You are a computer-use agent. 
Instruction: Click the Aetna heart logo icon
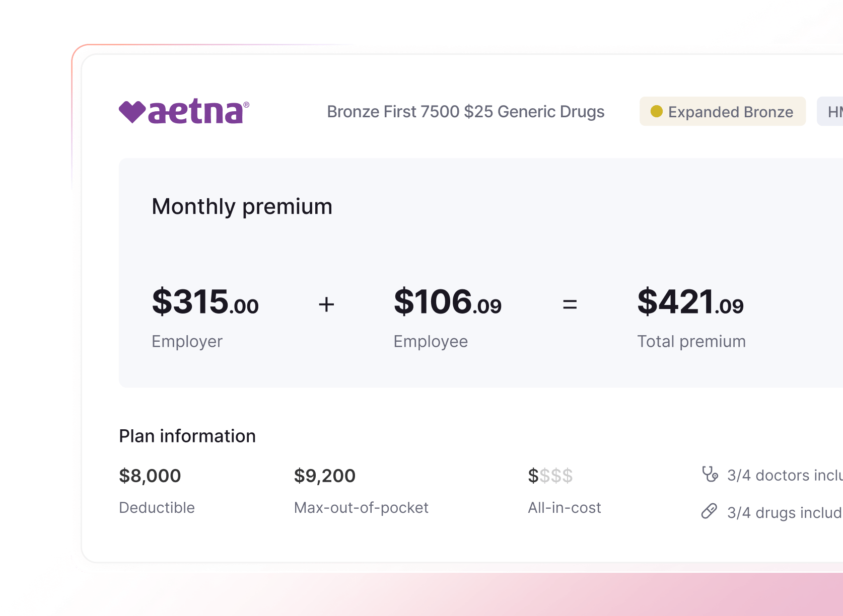coord(132,112)
